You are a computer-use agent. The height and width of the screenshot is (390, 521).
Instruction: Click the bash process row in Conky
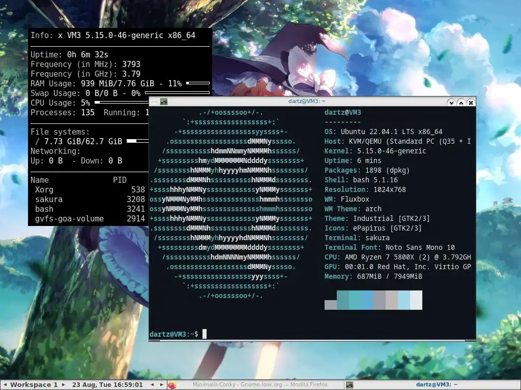tap(90, 209)
